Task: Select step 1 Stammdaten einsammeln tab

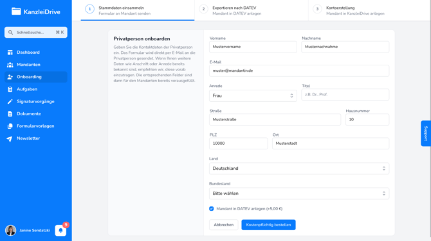Action: click(x=138, y=10)
